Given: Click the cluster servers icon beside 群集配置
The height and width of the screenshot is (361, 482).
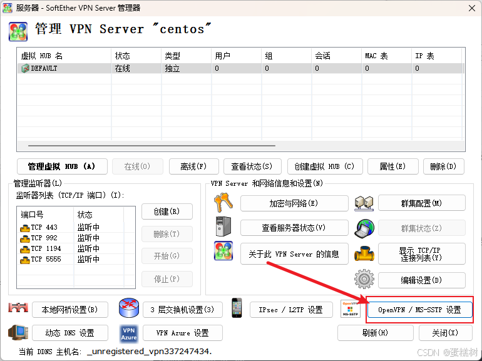Looking at the screenshot, I should click(x=364, y=203).
